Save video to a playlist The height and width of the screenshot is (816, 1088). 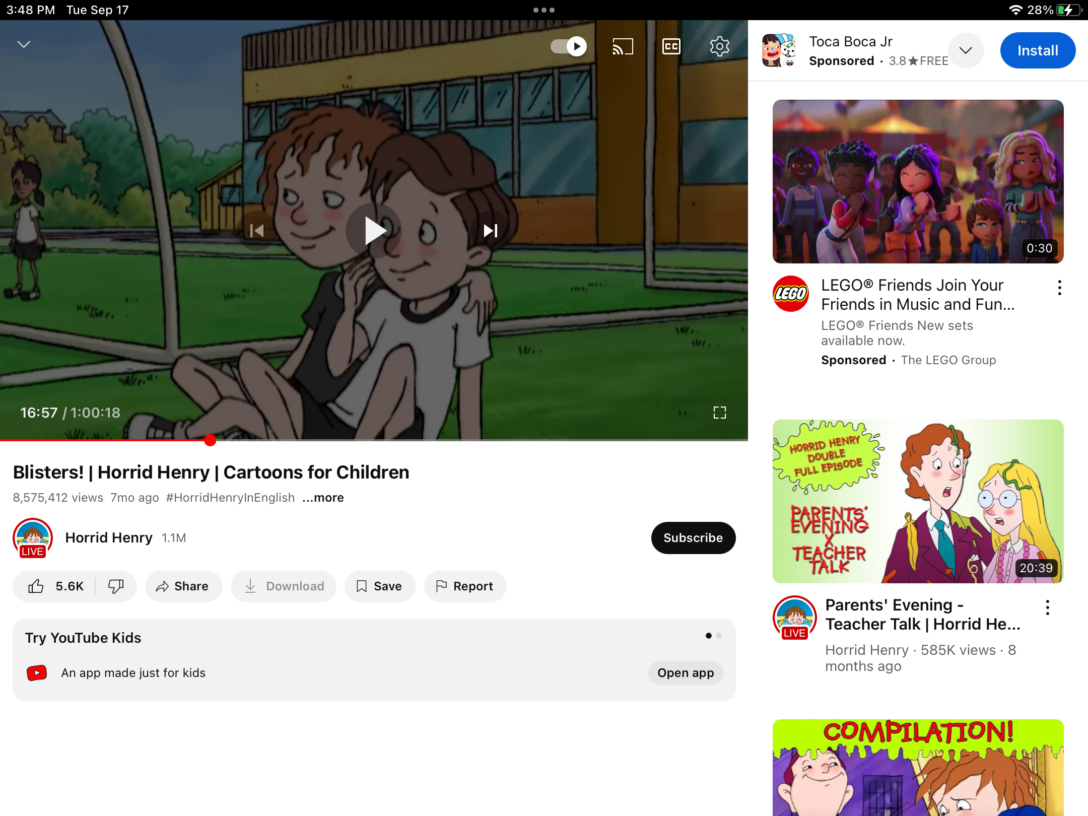(380, 586)
